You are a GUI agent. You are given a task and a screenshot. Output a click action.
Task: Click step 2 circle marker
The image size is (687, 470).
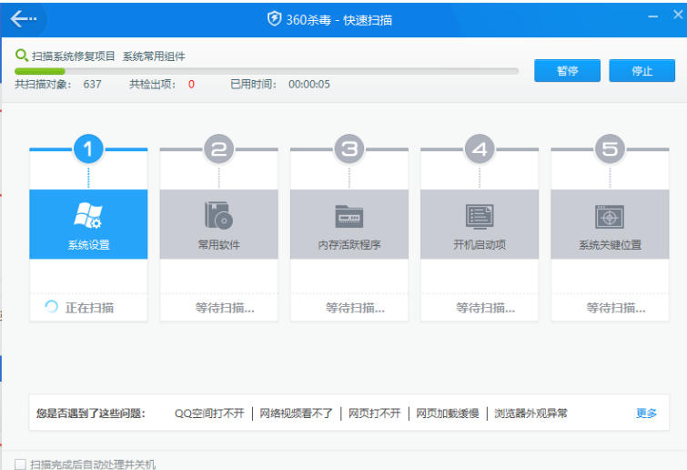218,149
